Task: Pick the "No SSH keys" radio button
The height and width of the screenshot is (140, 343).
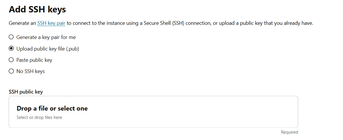Action: [11, 71]
